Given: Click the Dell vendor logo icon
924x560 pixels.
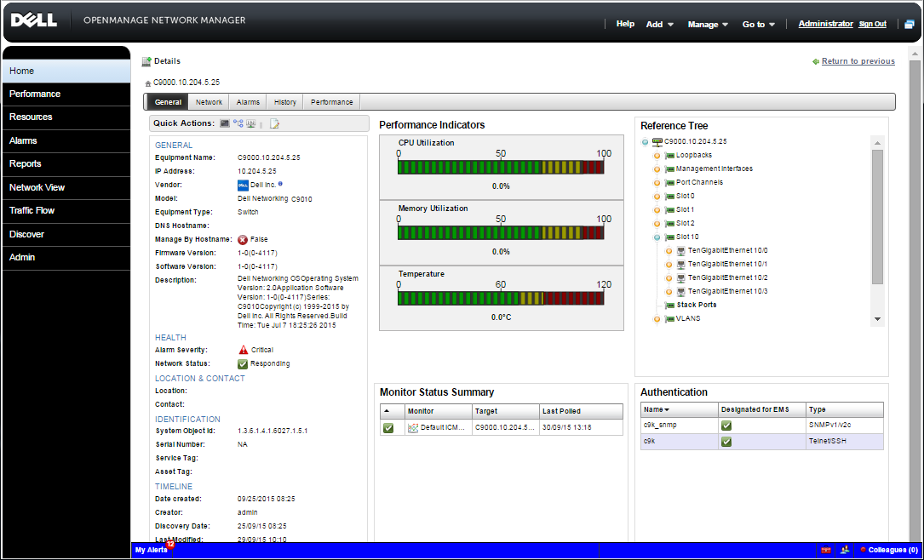Looking at the screenshot, I should pos(243,185).
